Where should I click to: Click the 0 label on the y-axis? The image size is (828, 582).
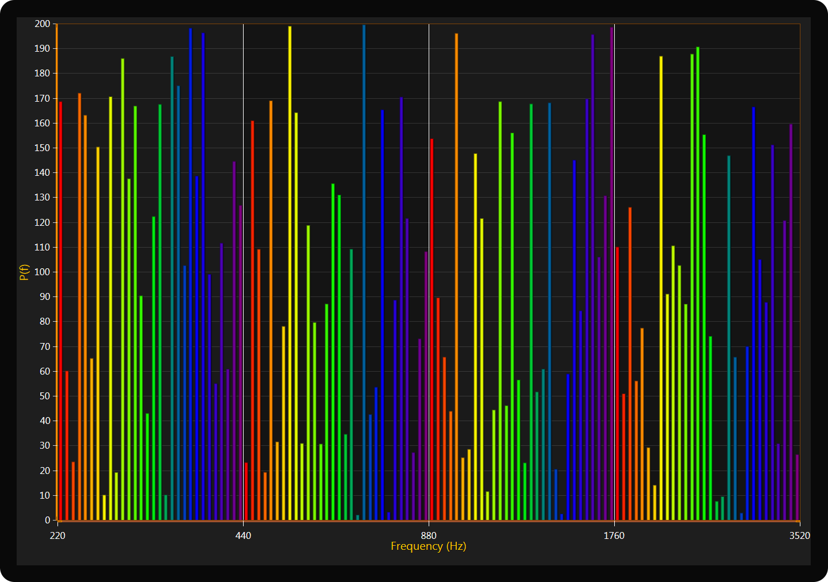tap(48, 520)
